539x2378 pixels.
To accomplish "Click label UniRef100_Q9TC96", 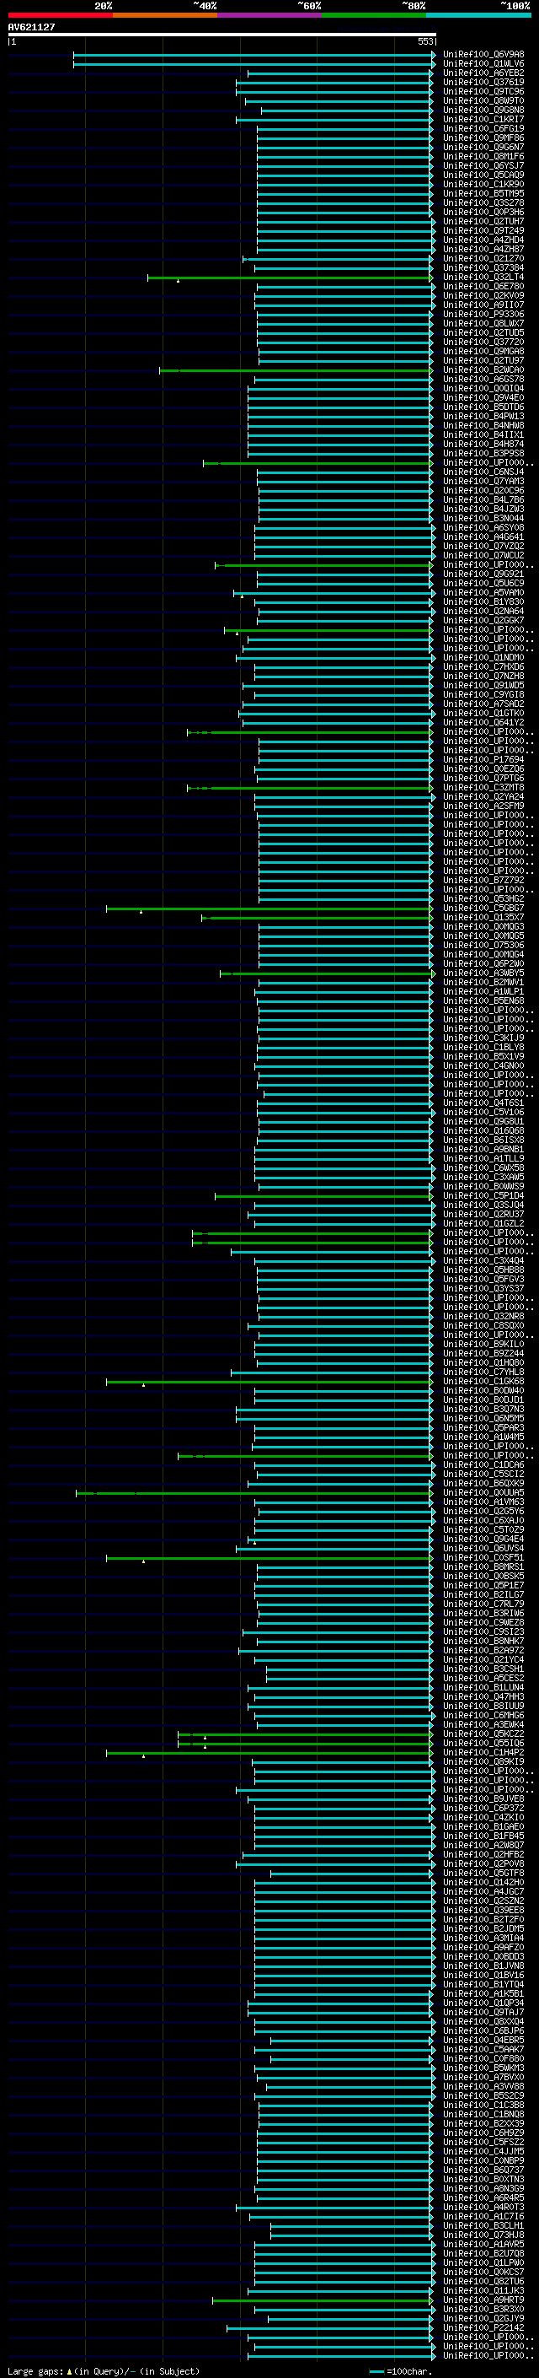I will click(x=483, y=91).
